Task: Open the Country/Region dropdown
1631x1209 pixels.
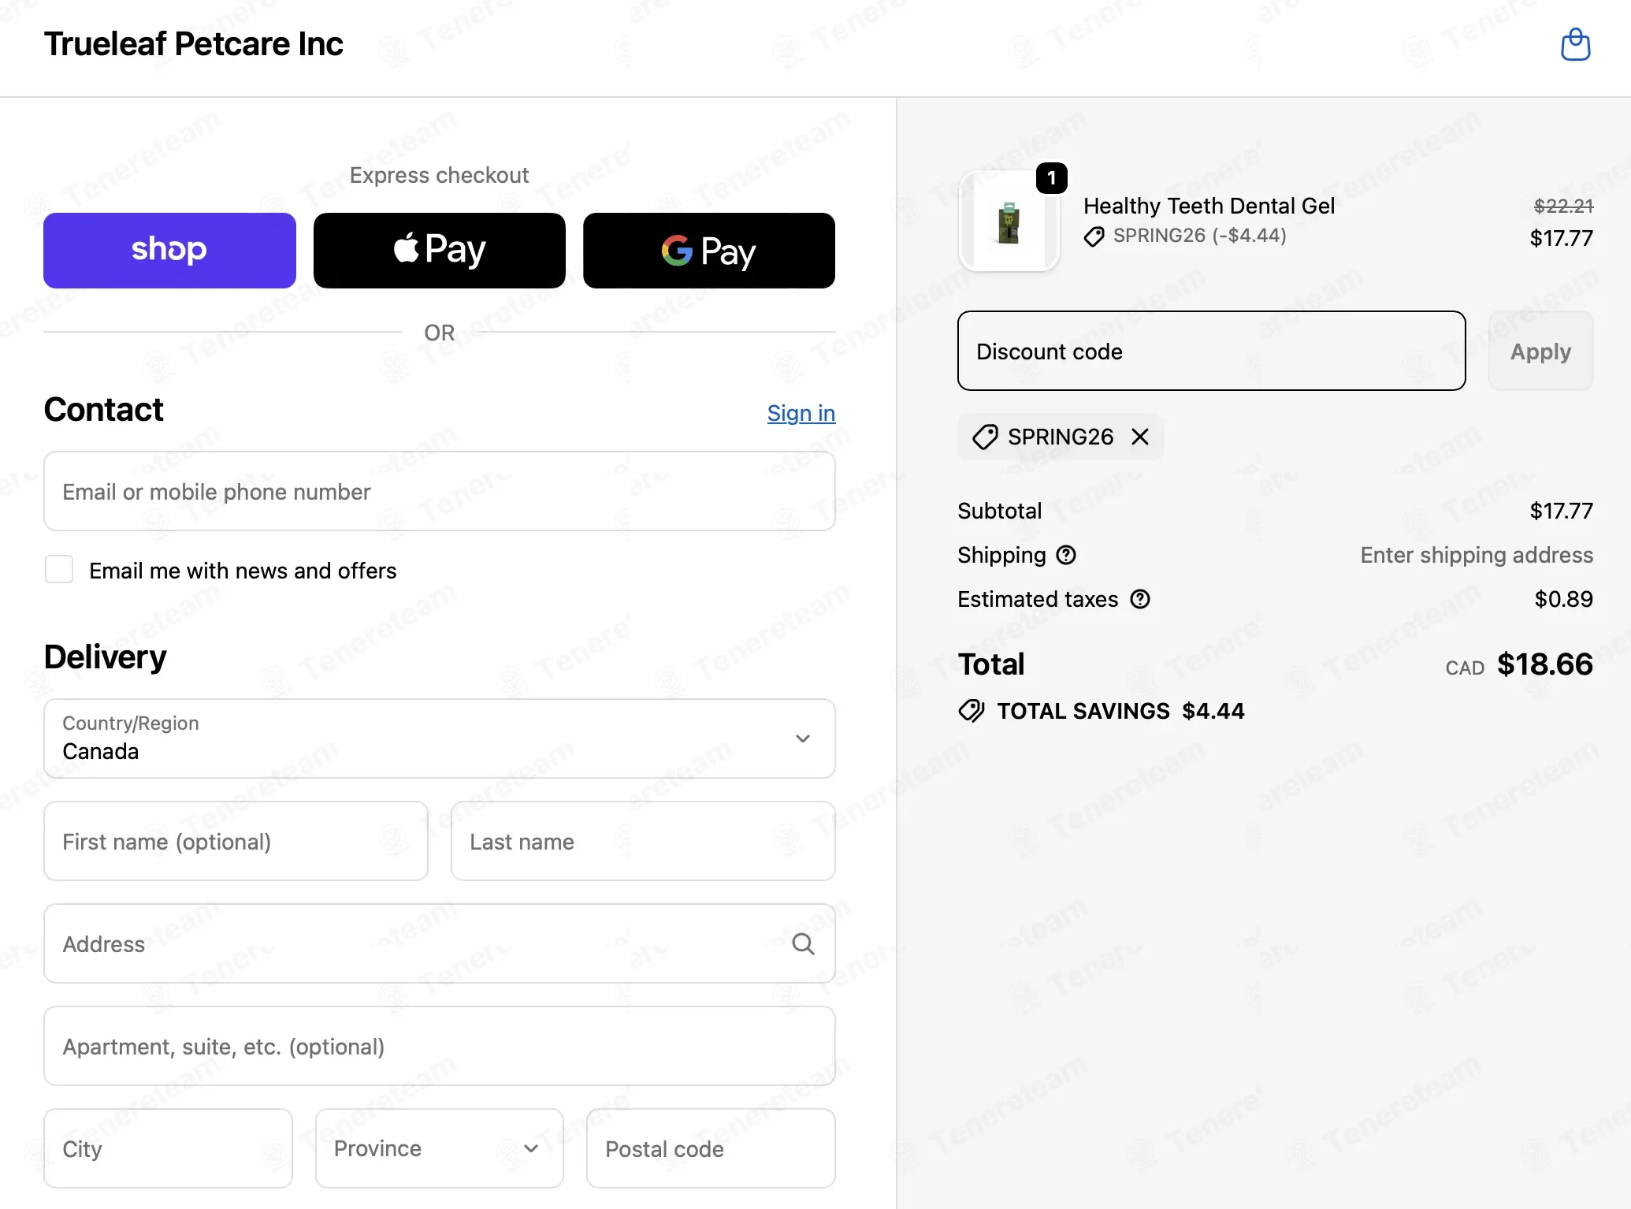Action: coord(440,738)
